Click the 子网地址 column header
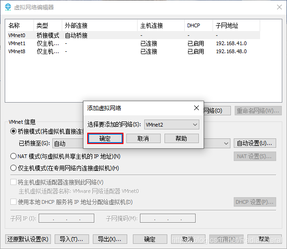The width and height of the screenshot is (287, 249). point(236,25)
